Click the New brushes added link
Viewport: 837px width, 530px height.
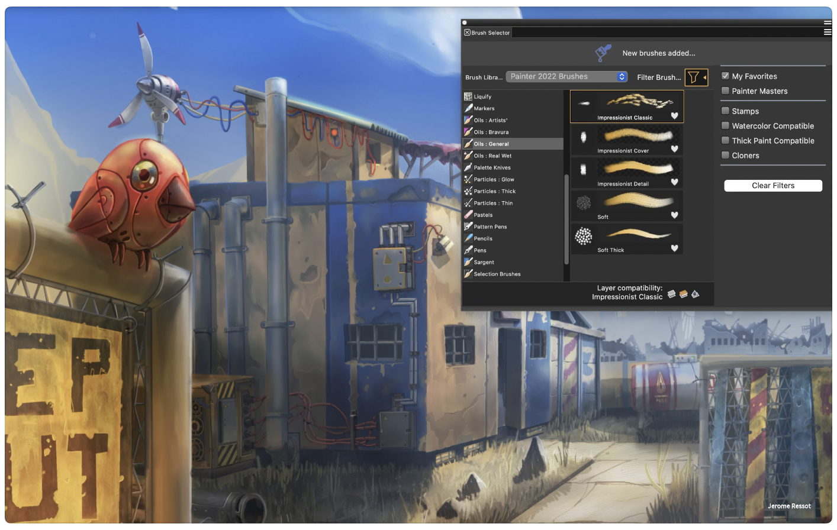coord(658,53)
